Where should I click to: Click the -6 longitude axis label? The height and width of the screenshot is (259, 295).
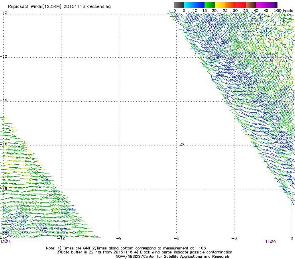coord(177,238)
